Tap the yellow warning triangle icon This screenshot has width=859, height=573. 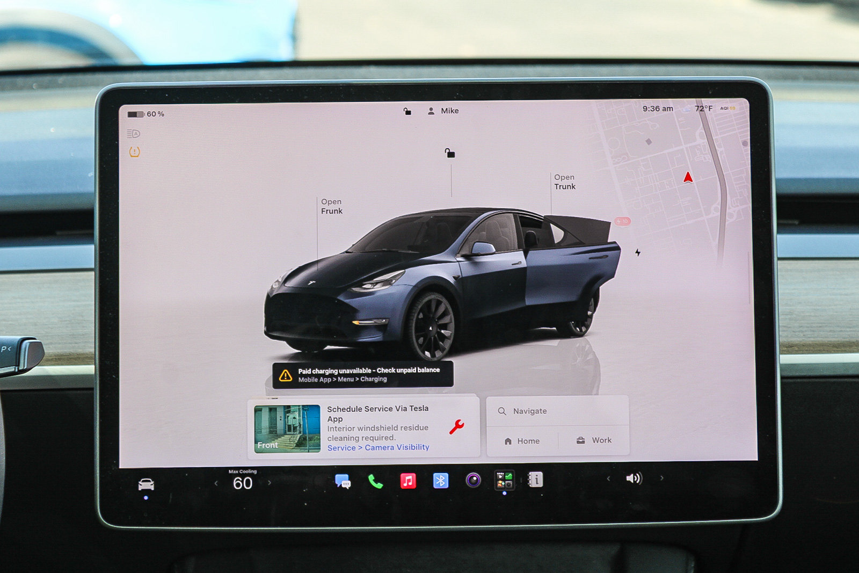tap(286, 375)
